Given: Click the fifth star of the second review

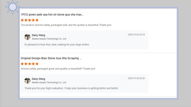Looking at the screenshot, I should coord(37,64).
